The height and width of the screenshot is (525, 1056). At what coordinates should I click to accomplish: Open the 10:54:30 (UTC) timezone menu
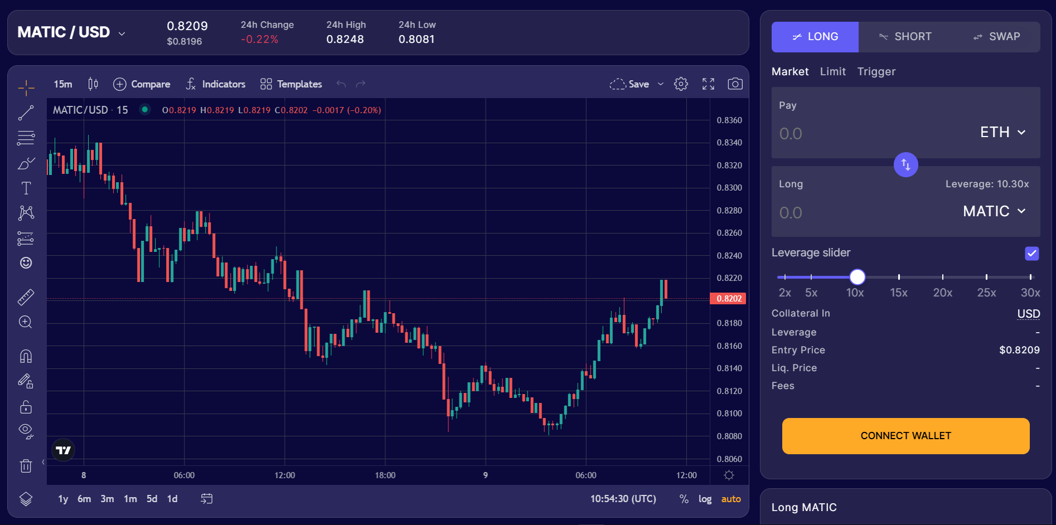(x=623, y=499)
